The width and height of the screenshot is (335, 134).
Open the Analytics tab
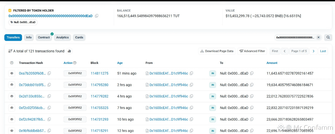tap(63, 37)
